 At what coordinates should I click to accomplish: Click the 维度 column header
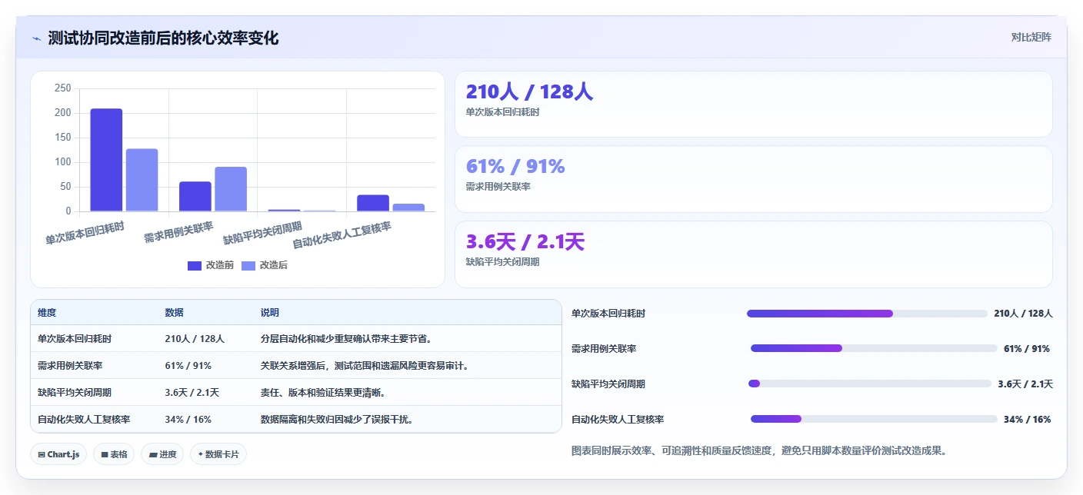[x=47, y=313]
